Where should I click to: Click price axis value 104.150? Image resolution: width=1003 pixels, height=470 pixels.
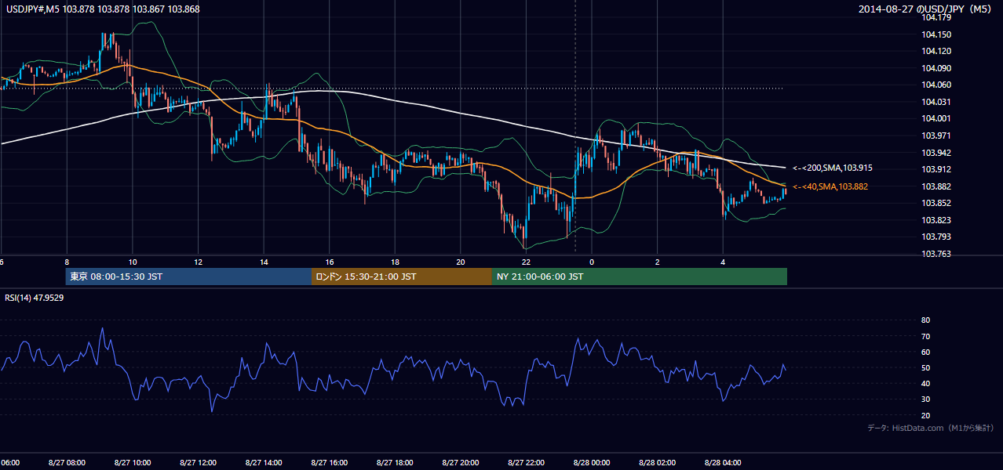(936, 34)
